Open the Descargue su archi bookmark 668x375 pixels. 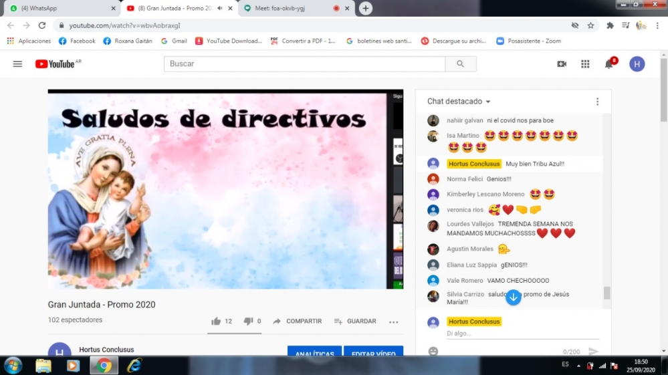(454, 41)
